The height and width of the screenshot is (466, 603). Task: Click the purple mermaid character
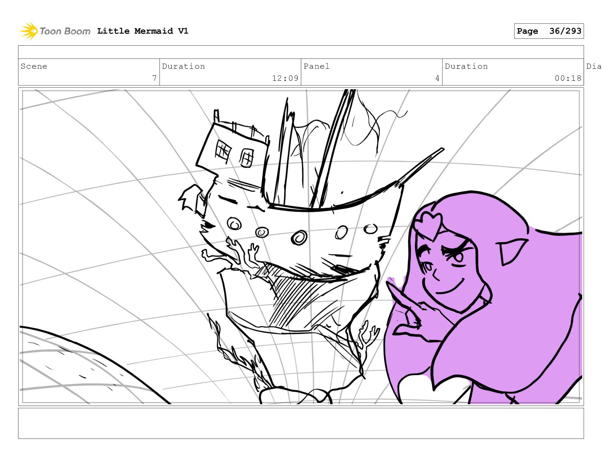coord(482,298)
